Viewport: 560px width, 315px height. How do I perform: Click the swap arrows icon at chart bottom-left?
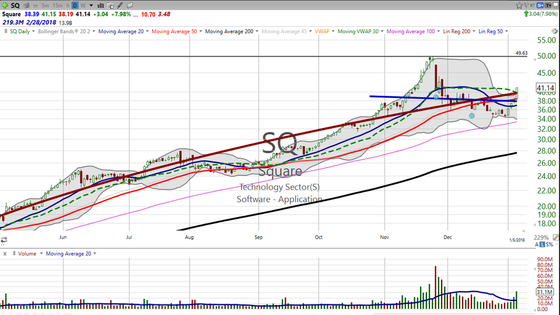tap(4, 240)
